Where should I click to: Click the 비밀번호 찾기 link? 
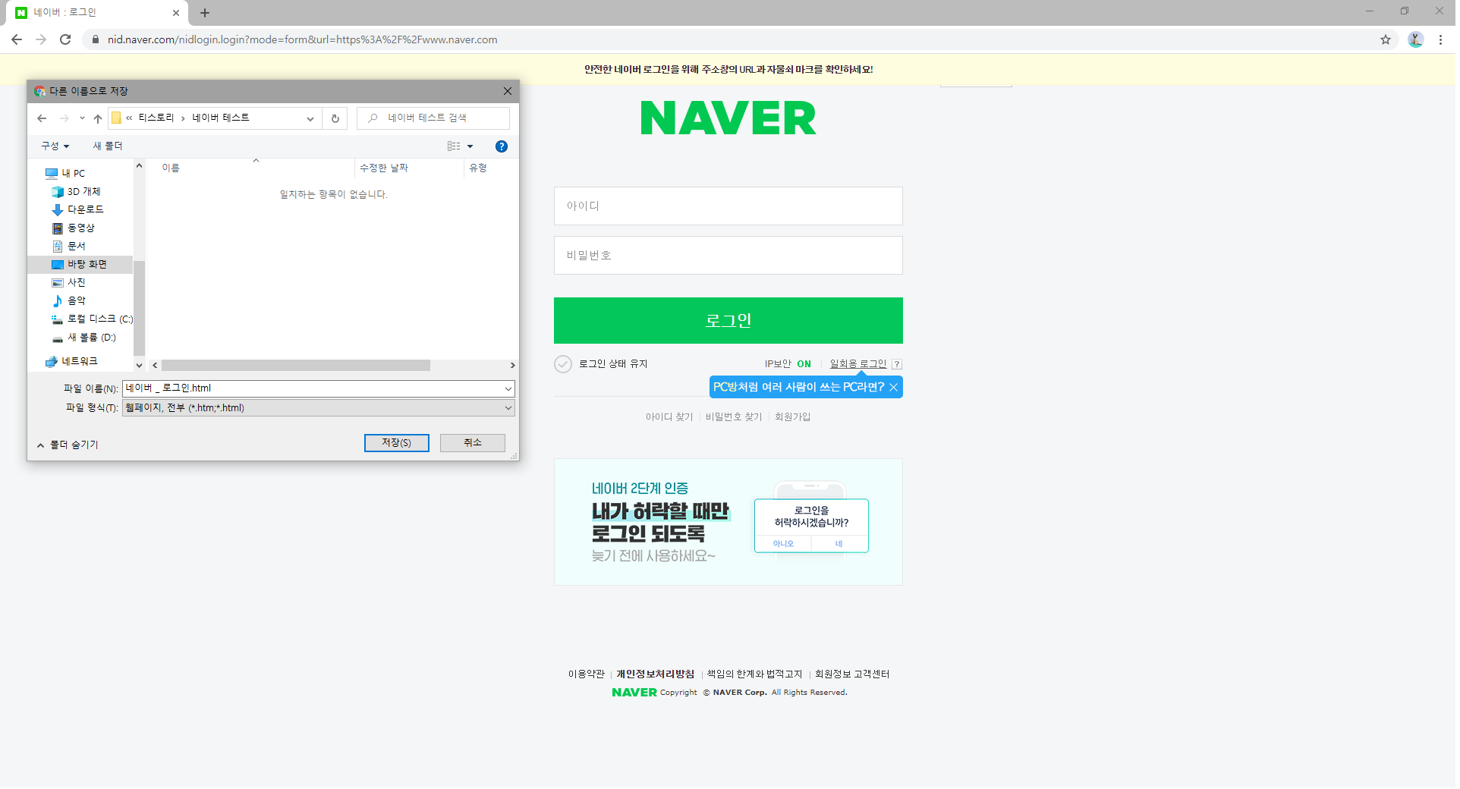click(x=734, y=417)
